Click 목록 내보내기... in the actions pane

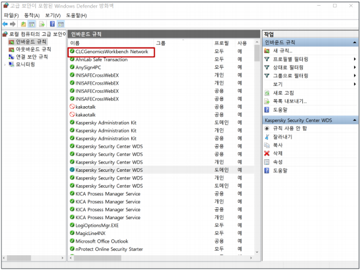(290, 101)
